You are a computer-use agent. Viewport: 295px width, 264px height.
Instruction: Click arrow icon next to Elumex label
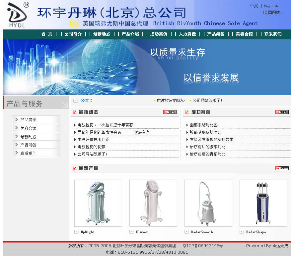point(131,232)
